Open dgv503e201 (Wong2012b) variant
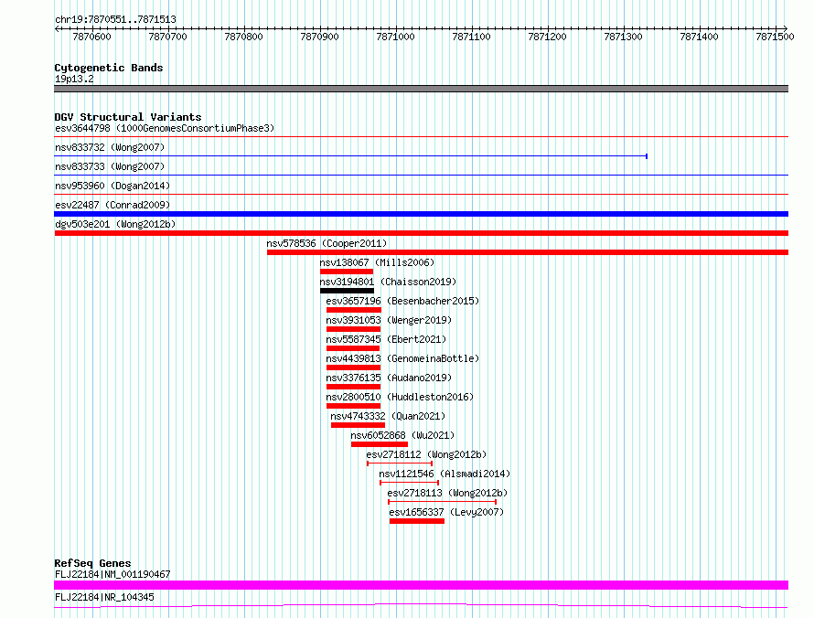The image size is (814, 618). tap(115, 224)
